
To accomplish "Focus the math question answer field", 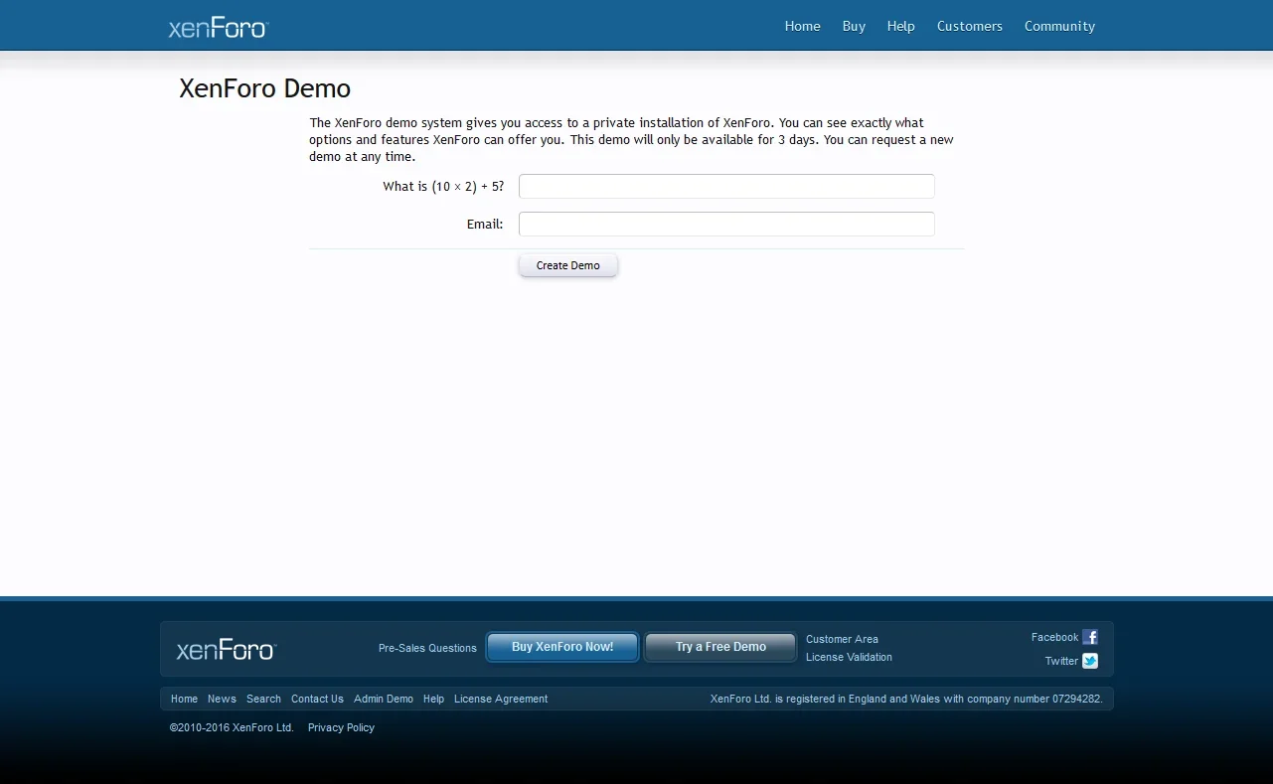I will (726, 186).
